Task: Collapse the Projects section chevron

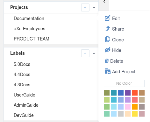Action: point(94,7)
